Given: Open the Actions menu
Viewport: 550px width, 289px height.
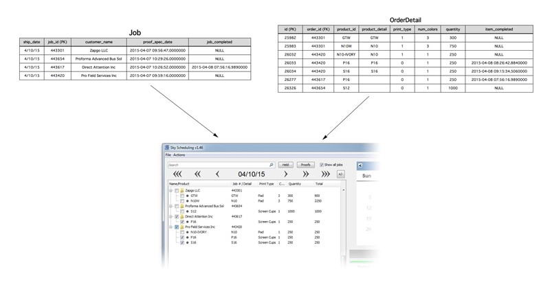Looking at the screenshot, I should (180, 155).
